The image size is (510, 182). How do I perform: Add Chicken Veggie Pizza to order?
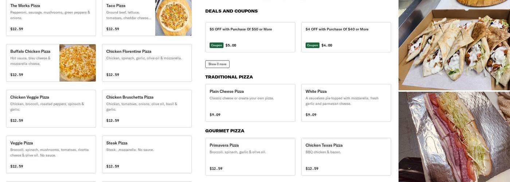(51, 109)
